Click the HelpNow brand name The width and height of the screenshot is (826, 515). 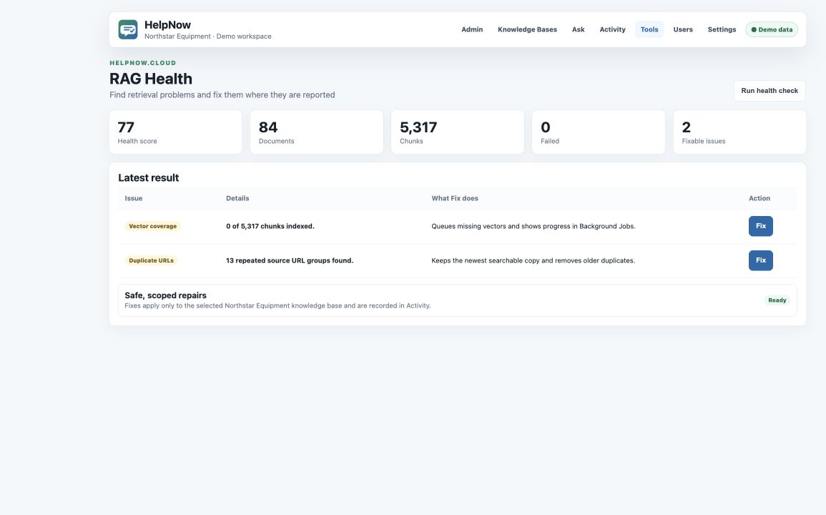pyautogui.click(x=167, y=25)
